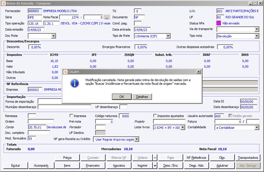Click the Fornecedor code input field
The height and width of the screenshot is (172, 264).
click(35, 11)
